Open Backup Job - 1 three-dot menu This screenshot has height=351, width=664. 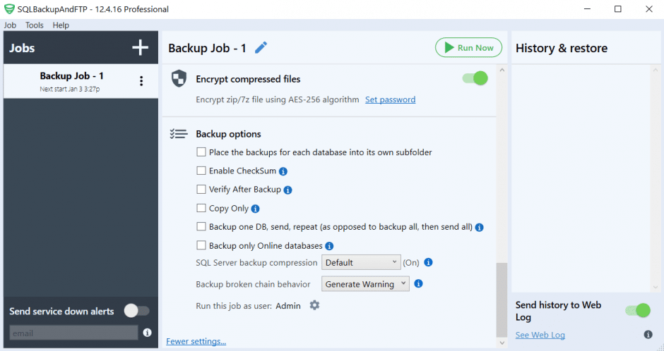coord(141,81)
